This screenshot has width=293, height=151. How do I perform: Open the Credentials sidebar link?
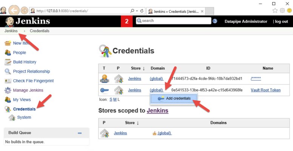click(x=24, y=109)
